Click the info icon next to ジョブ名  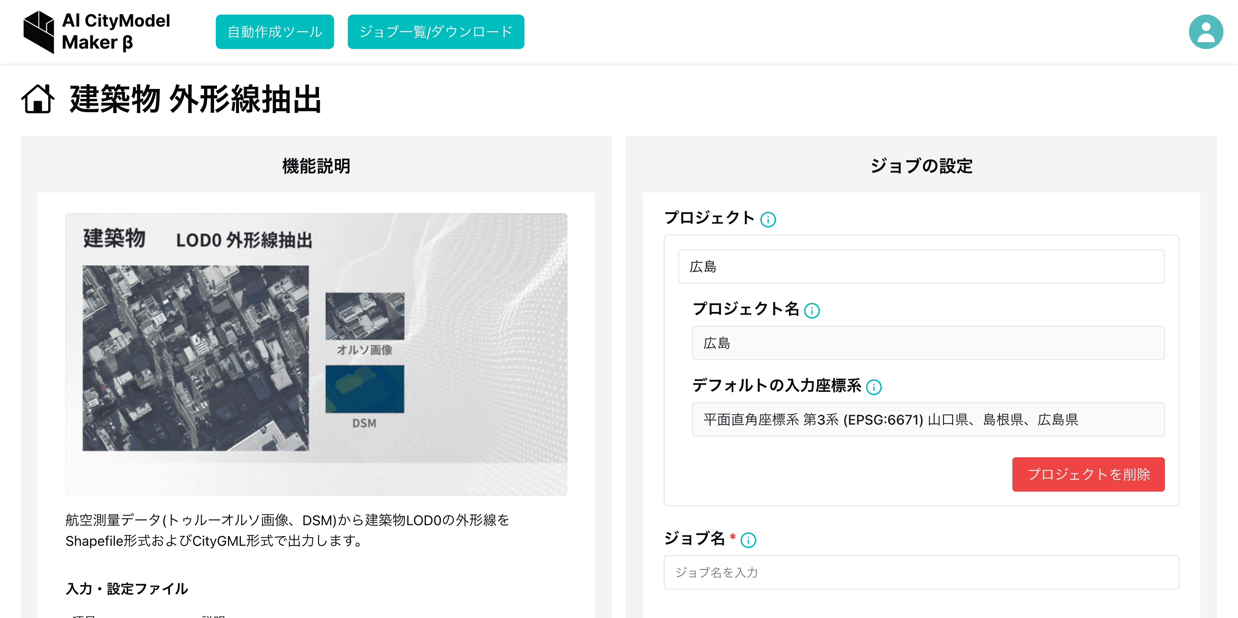748,540
